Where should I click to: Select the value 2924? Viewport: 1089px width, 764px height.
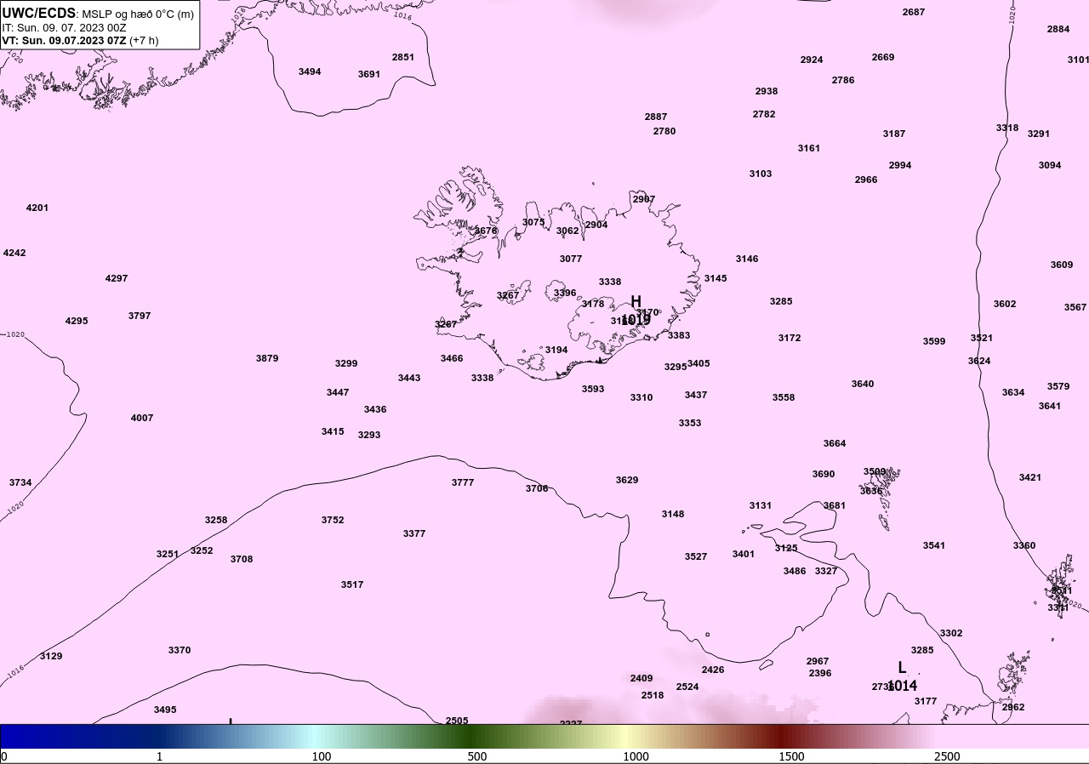coord(812,60)
